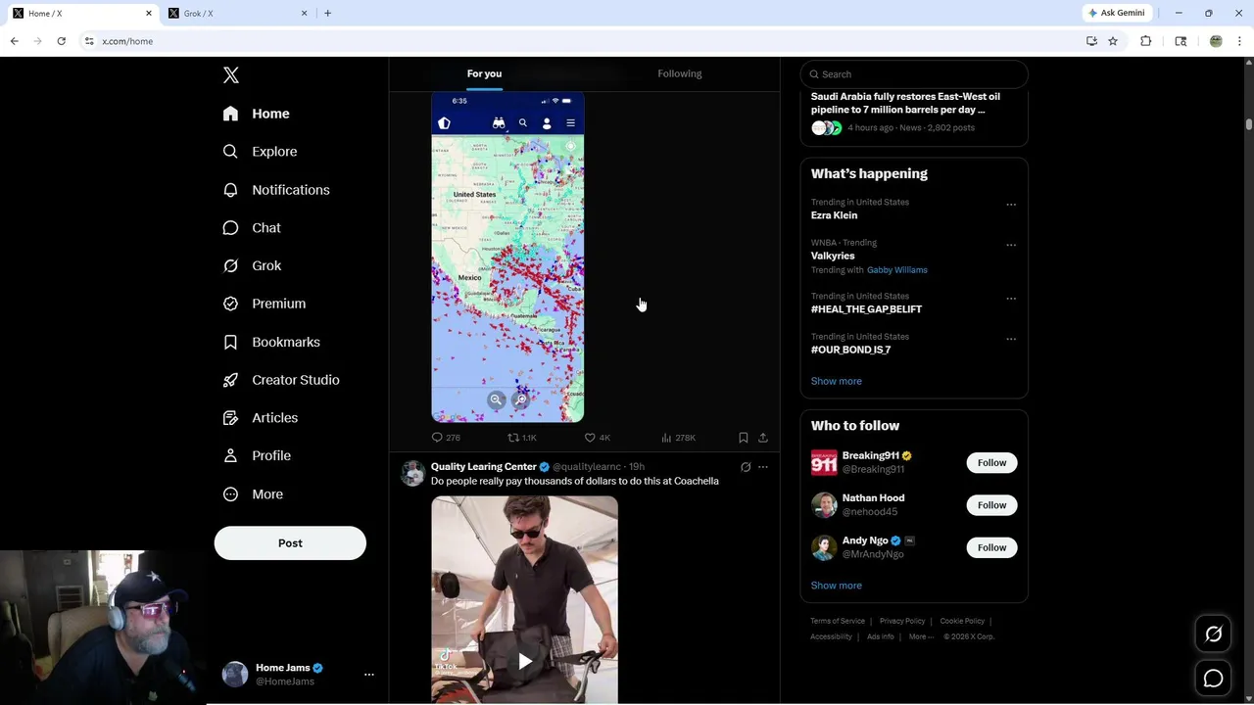Click the Ask Gemini button
Viewport: 1254px width, 705px height.
1116,13
